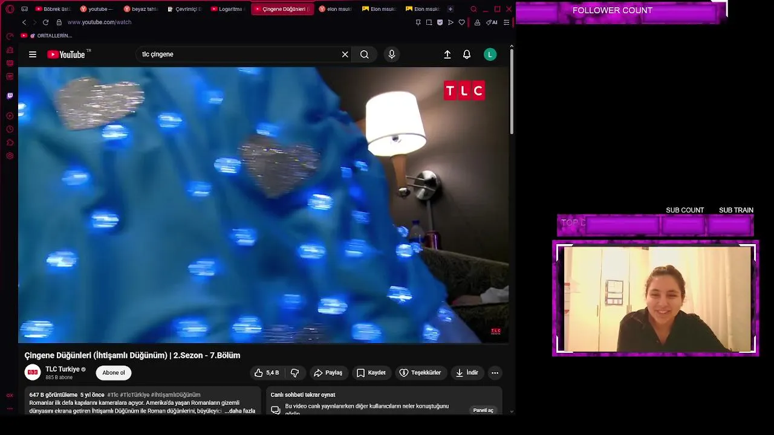Image resolution: width=774 pixels, height=435 pixels.
Task: Open the easy setup sliders icon
Action: (506, 22)
